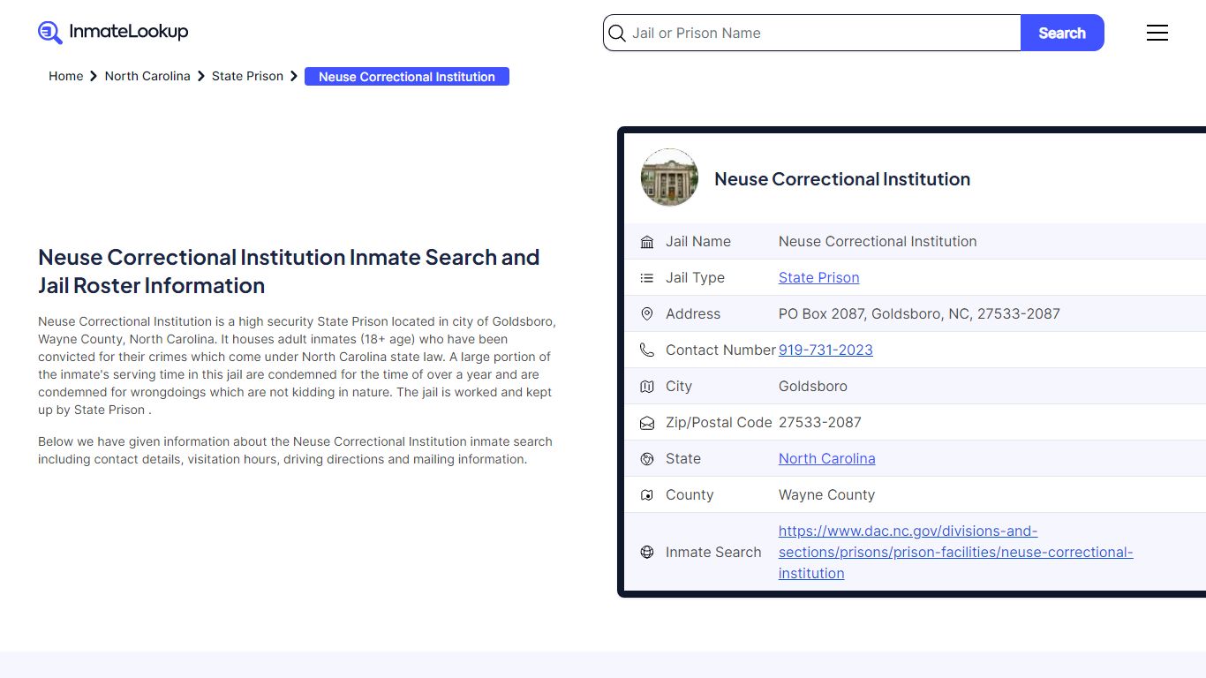The height and width of the screenshot is (678, 1206).
Task: Click the Contact Number label
Action: (720, 350)
